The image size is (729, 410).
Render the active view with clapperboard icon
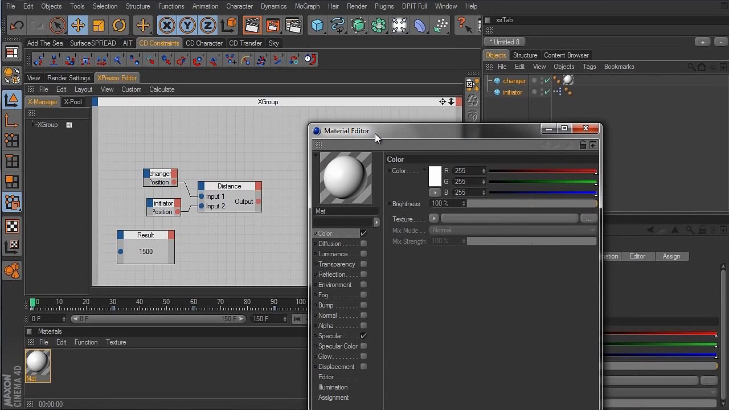(252, 25)
